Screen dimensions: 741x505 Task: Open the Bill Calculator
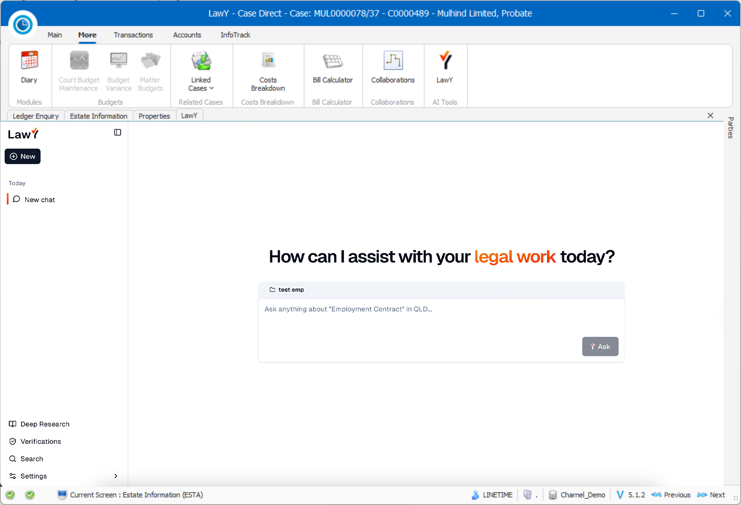333,68
